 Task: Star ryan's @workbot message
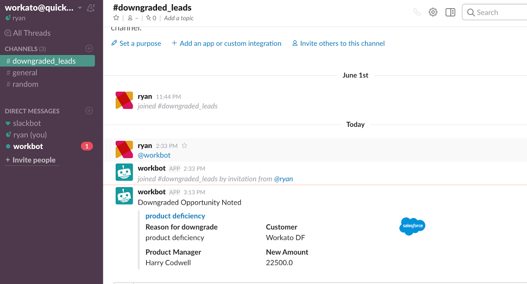point(184,146)
